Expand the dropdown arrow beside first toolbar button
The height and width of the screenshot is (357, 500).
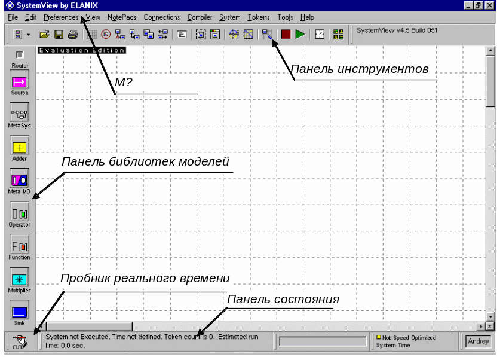coord(28,35)
